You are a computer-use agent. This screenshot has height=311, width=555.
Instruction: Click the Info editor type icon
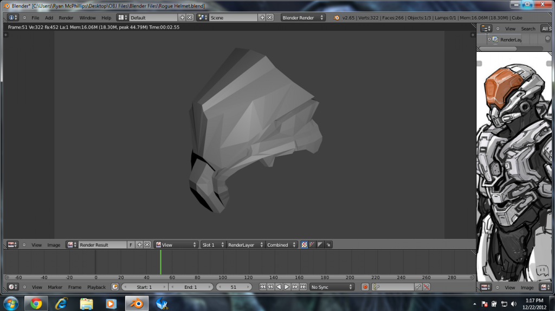pyautogui.click(x=13, y=17)
